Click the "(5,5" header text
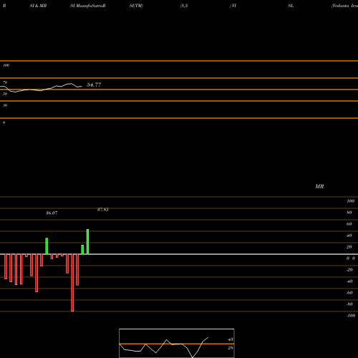This screenshot has width=358, height=358. 184,6
